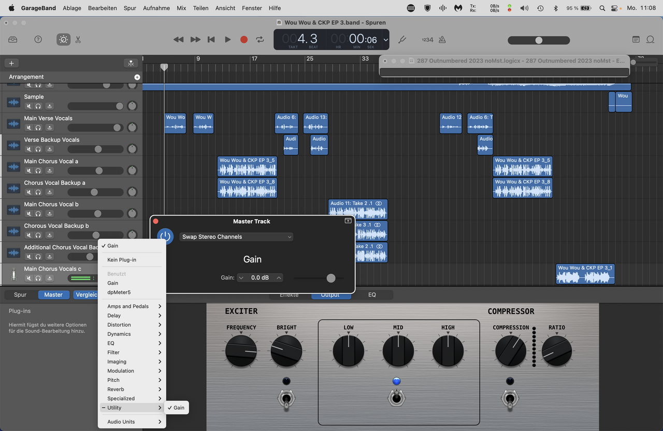The image size is (663, 431).
Task: Mute the Main Verse Vocals track
Action: pos(29,127)
